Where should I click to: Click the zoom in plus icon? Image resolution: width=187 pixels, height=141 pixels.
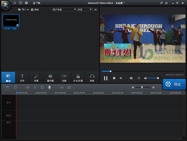point(153,88)
